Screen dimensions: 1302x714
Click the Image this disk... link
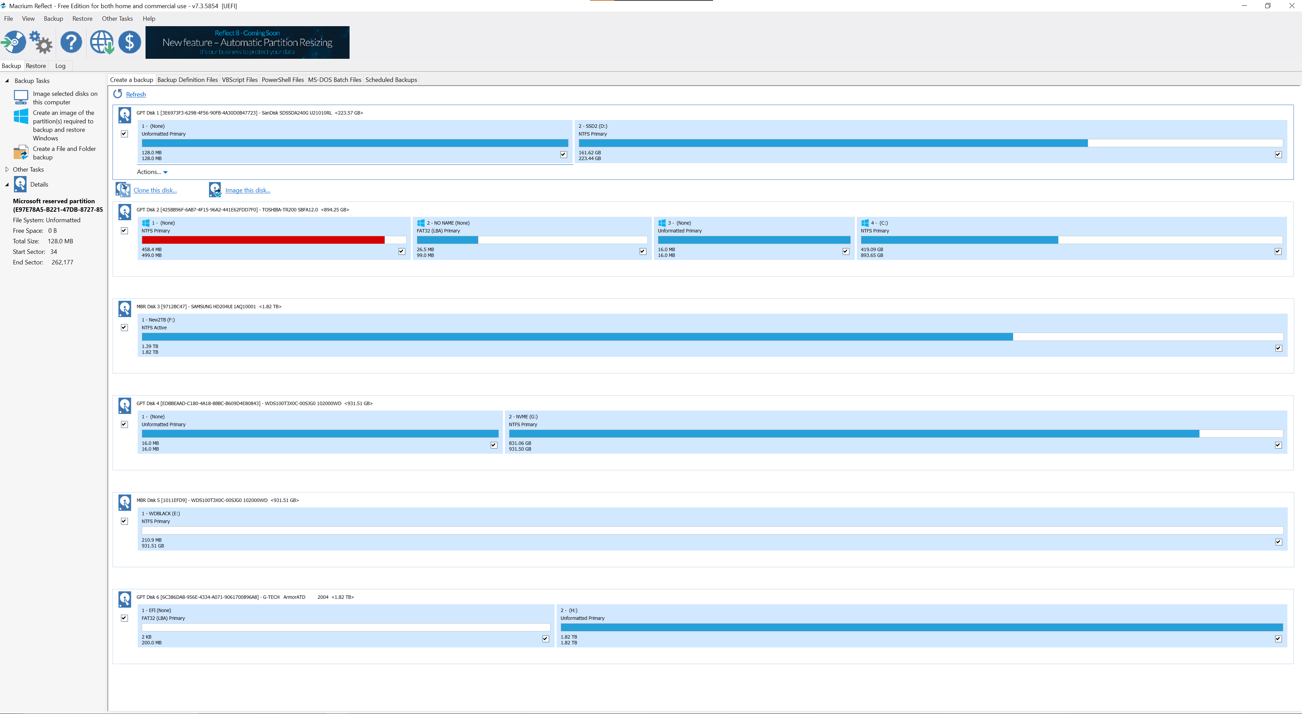(248, 191)
